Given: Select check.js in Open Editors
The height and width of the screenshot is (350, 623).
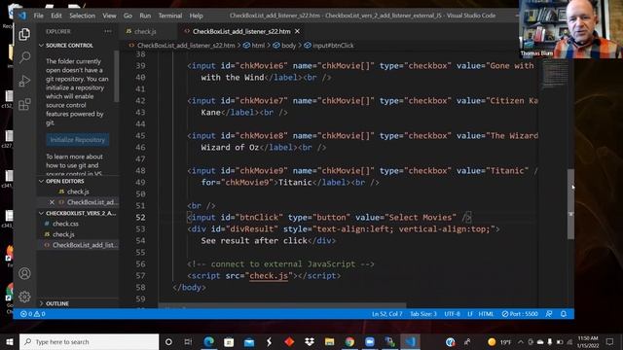Looking at the screenshot, I should click(78, 192).
